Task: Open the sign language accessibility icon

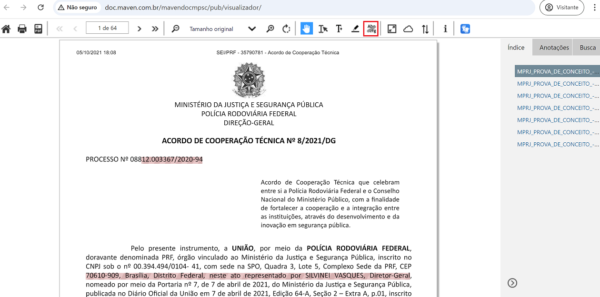Action: pos(465,29)
